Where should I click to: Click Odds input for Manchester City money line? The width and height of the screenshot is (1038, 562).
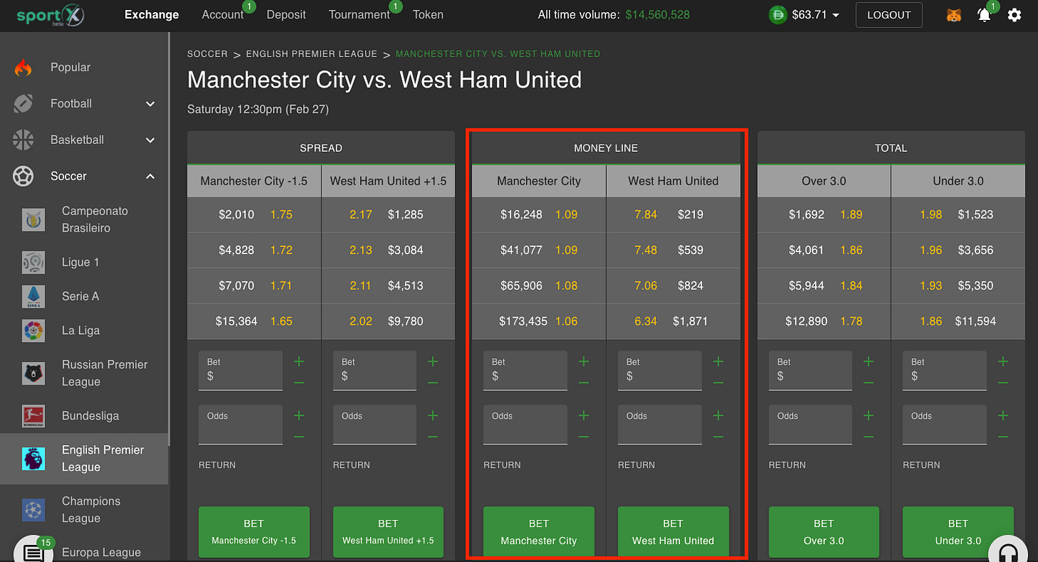pyautogui.click(x=525, y=425)
